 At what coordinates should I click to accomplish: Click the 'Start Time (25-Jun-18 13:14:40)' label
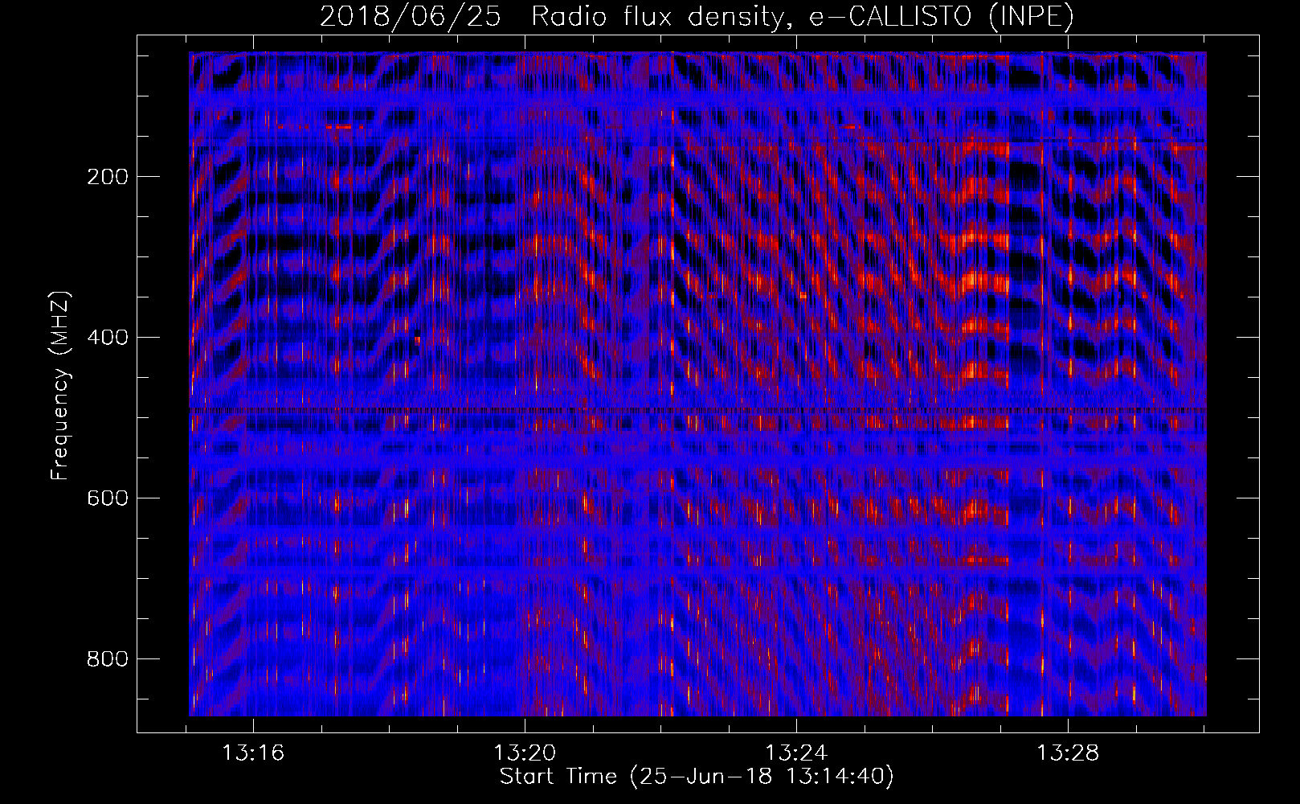[x=697, y=777]
